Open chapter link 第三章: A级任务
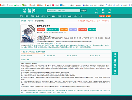 (72, 56)
